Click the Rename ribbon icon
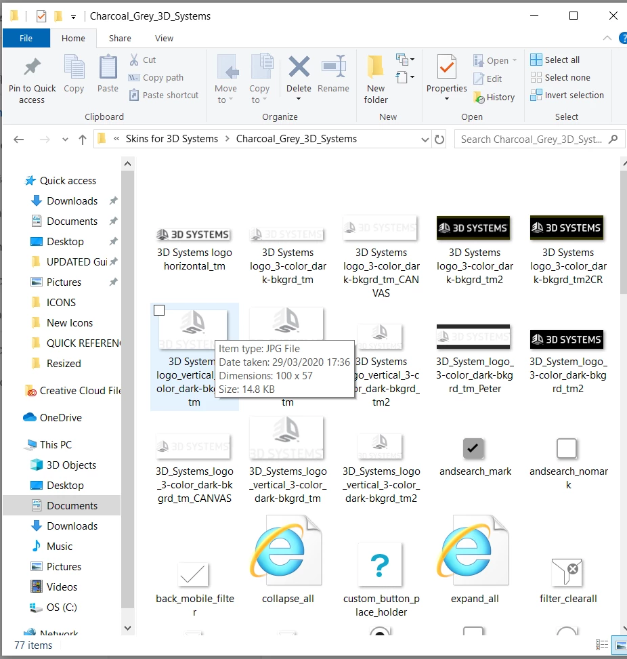 pos(334,67)
